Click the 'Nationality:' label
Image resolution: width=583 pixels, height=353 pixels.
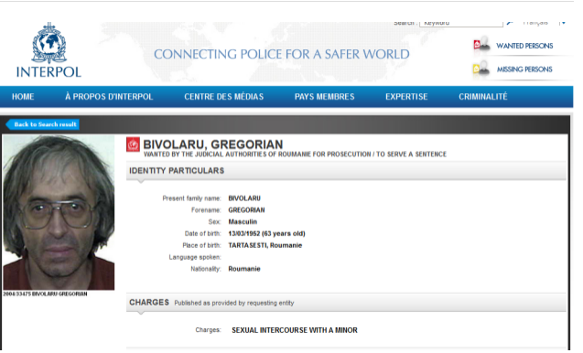(206, 269)
